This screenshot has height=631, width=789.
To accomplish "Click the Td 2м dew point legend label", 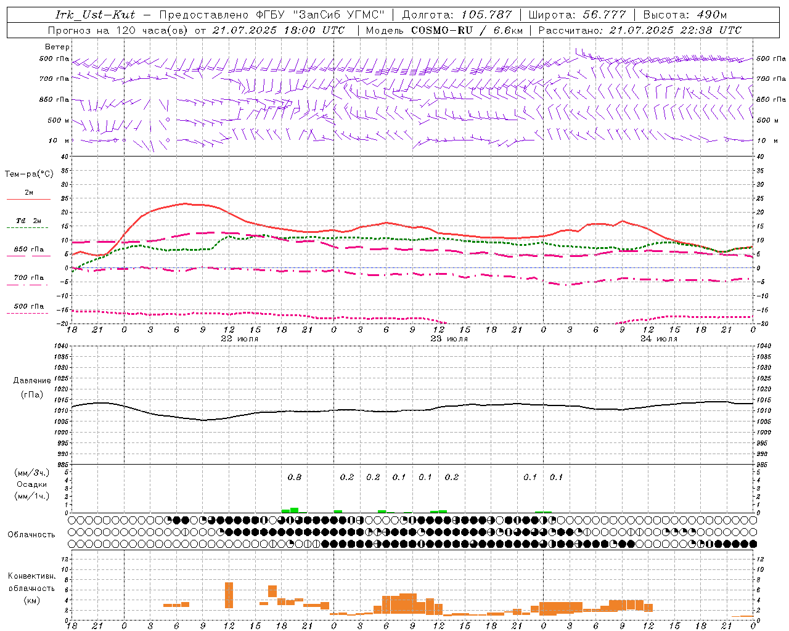I will coord(28,221).
